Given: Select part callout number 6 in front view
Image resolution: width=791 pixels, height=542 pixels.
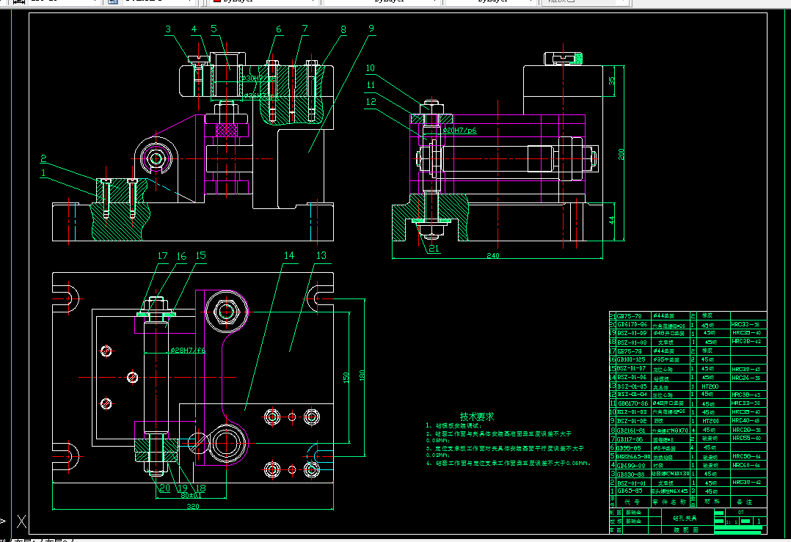Looking at the screenshot, I should click(279, 29).
